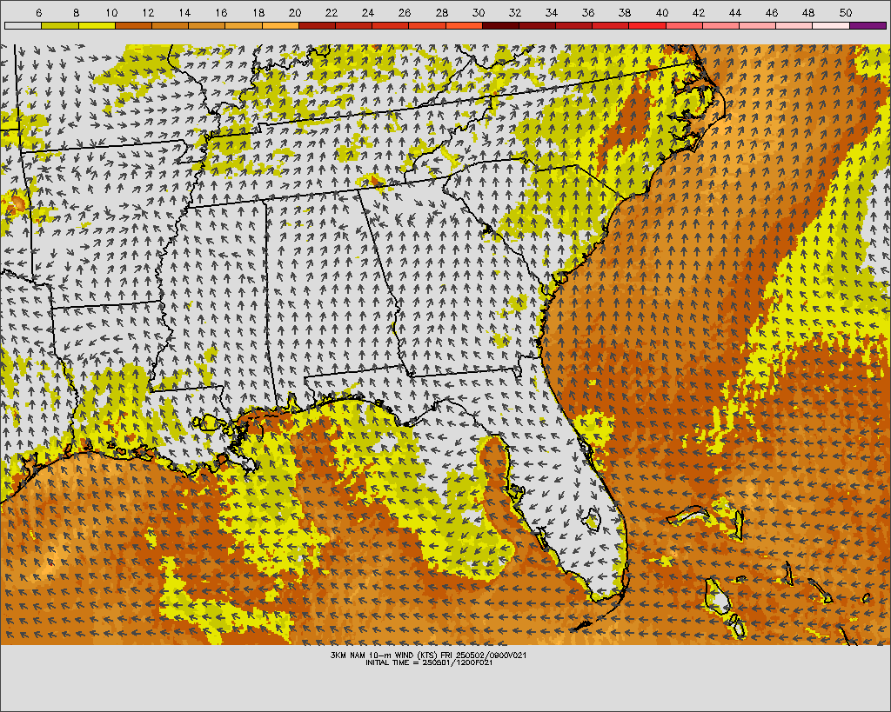Click the '3KM NAM 10-m WIND (KTS)' caption line
Screen dimensions: 891x712
(428, 655)
